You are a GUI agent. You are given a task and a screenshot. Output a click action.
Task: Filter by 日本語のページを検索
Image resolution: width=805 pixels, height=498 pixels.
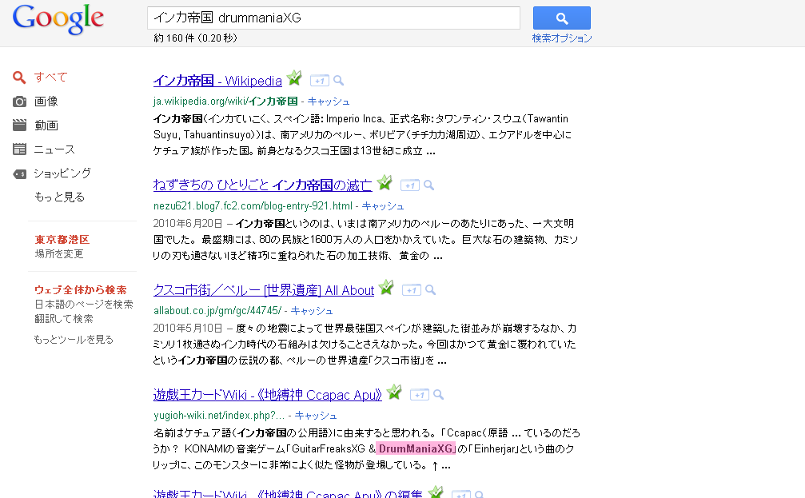pyautogui.click(x=83, y=305)
